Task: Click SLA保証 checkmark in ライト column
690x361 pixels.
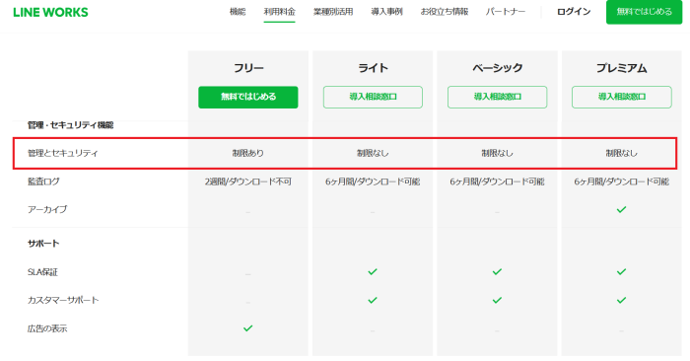Action: [373, 271]
